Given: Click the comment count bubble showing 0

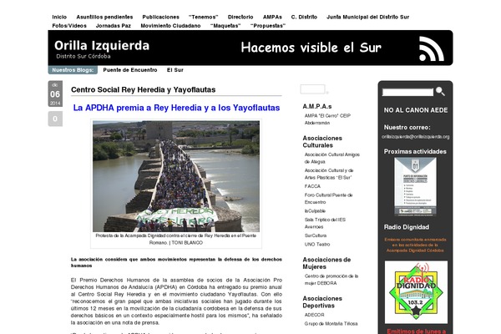Looking at the screenshot, I should click(55, 119).
